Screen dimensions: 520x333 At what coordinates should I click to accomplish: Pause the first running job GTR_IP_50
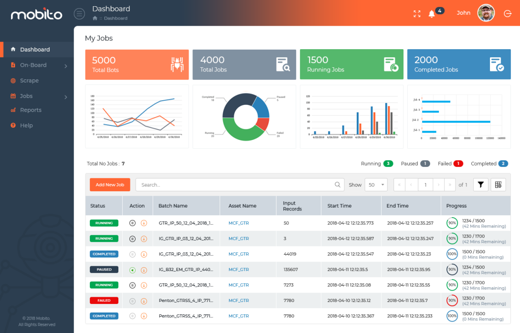pyautogui.click(x=132, y=223)
